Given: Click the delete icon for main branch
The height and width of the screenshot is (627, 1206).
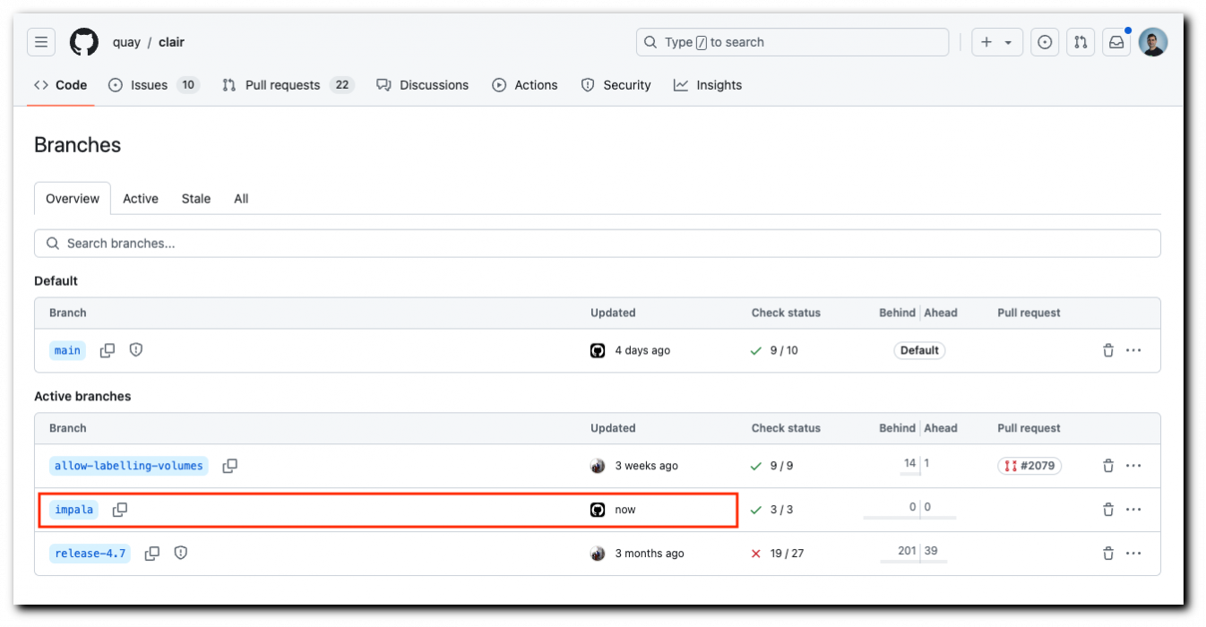Looking at the screenshot, I should pos(1108,350).
